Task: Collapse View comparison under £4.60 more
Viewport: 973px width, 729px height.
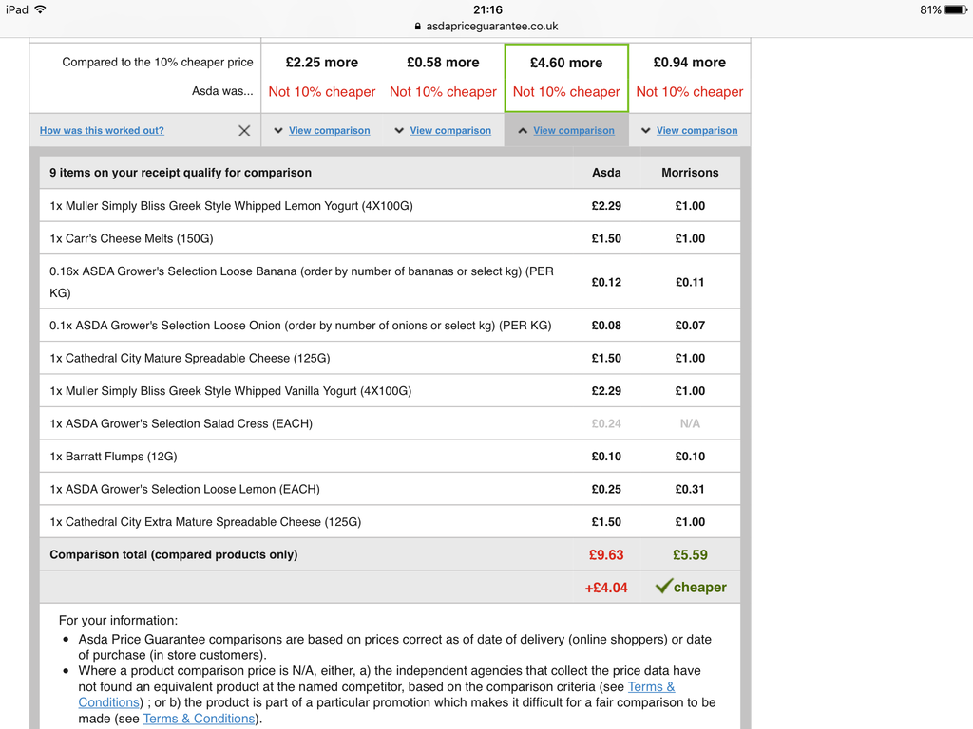Action: pyautogui.click(x=573, y=130)
